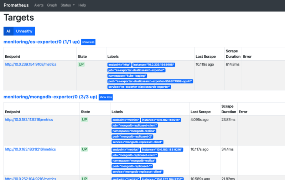Click the 10.117s ago last scrape value
285x180 pixels.
point(199,149)
